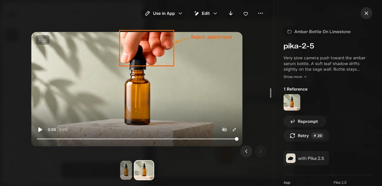The image size is (382, 186).
Task: Go to previous item with left chevron
Action: coord(246,151)
